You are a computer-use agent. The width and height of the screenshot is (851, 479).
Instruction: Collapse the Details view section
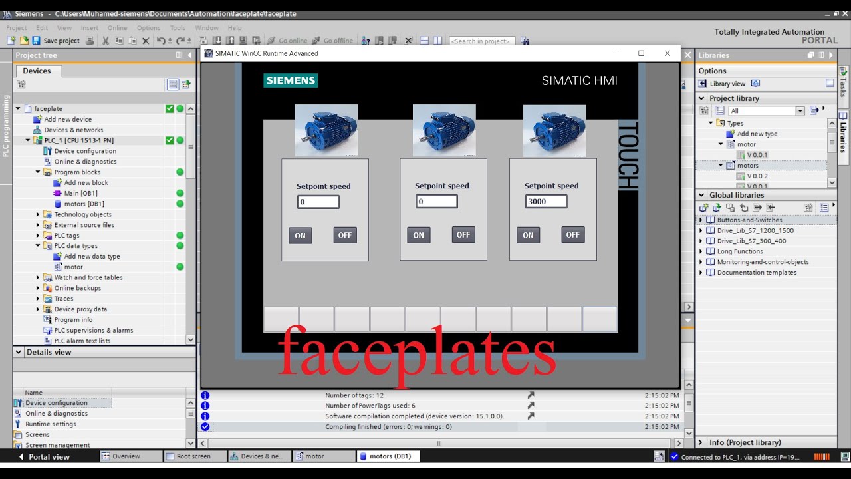pos(19,352)
